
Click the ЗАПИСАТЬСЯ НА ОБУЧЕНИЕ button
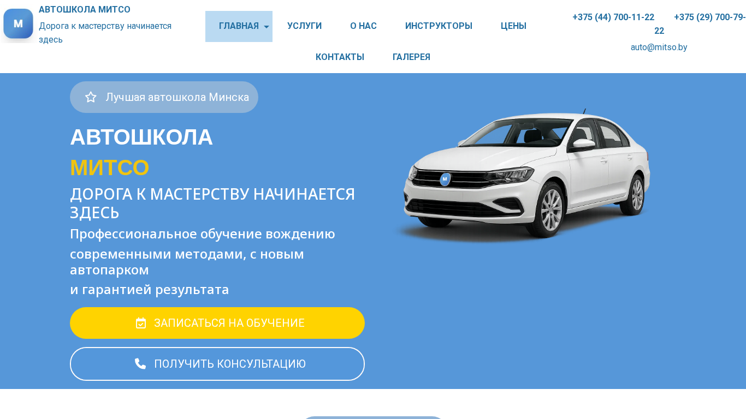[x=217, y=323]
